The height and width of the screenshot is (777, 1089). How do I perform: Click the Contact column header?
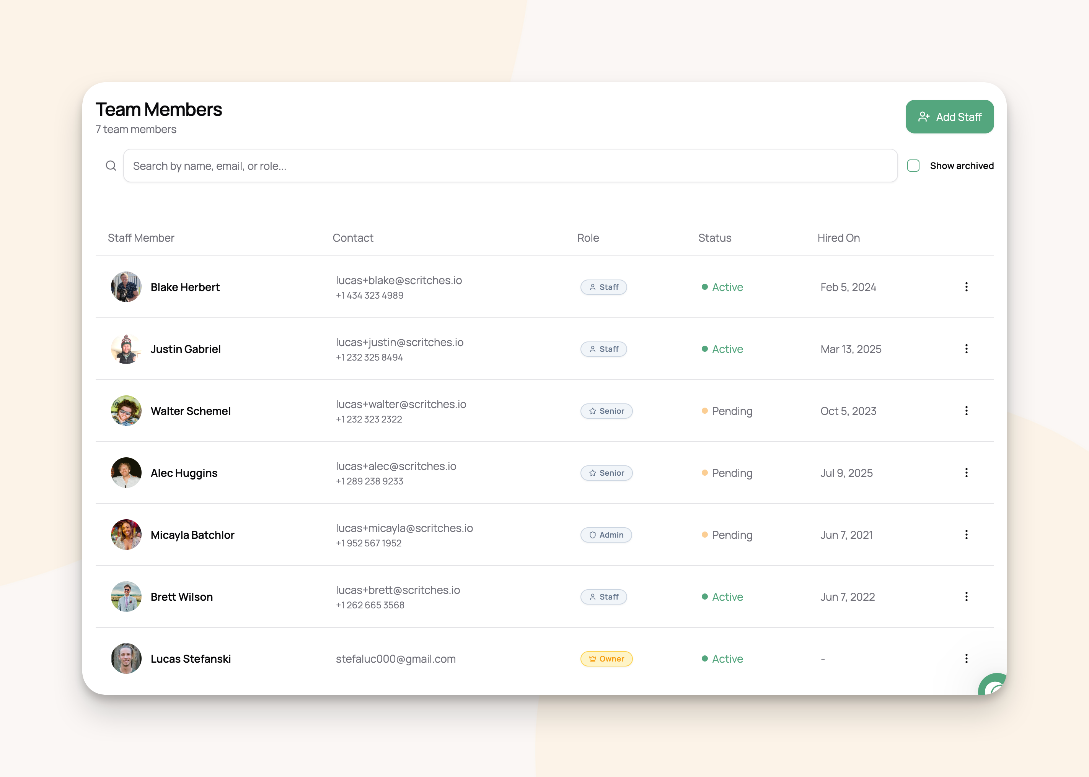click(353, 238)
